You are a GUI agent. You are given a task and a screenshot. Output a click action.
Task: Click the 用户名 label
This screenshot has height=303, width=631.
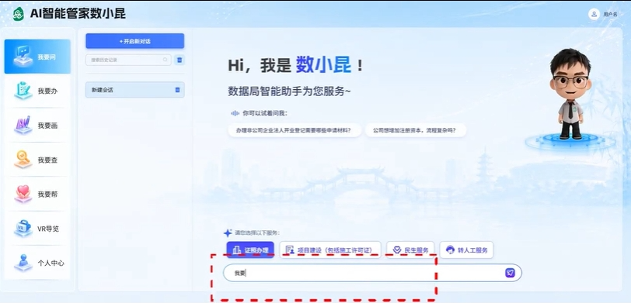(x=610, y=15)
